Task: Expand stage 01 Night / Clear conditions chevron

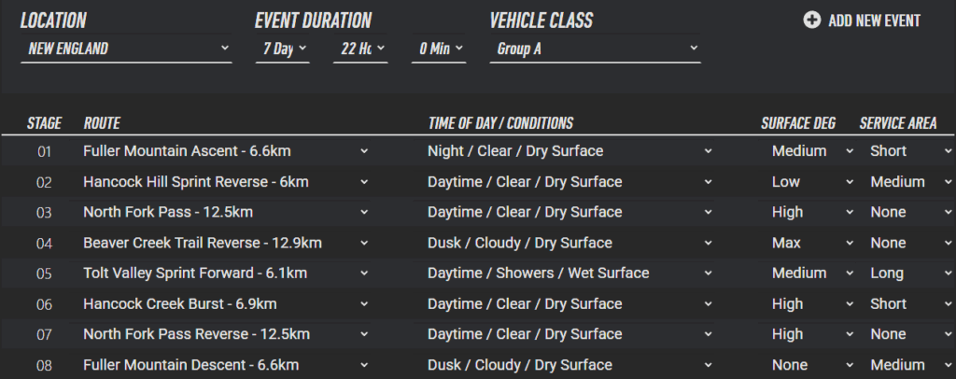Action: click(708, 151)
